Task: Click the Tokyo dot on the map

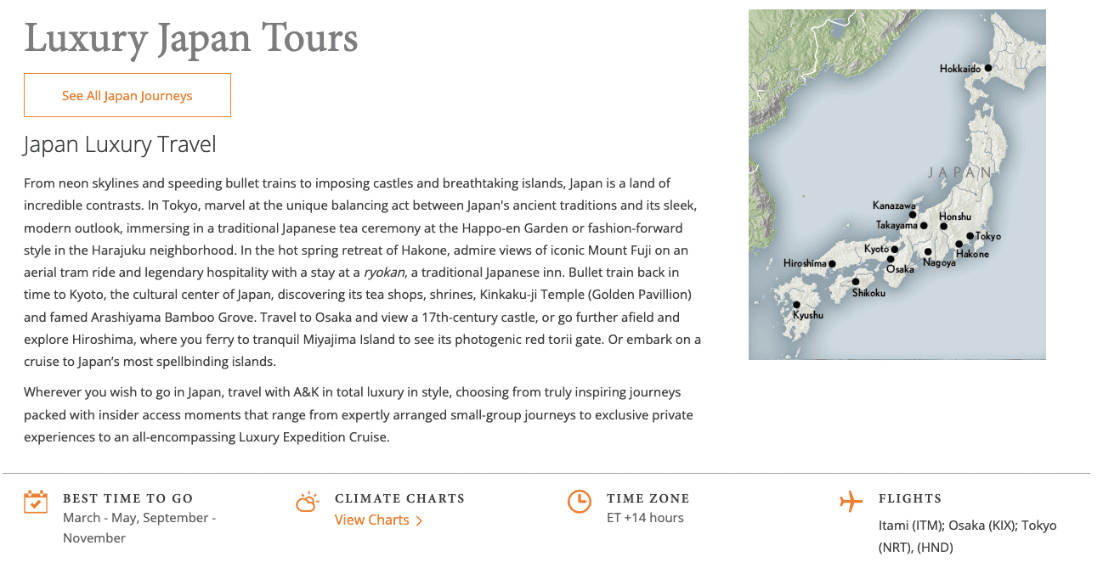Action: pos(970,236)
